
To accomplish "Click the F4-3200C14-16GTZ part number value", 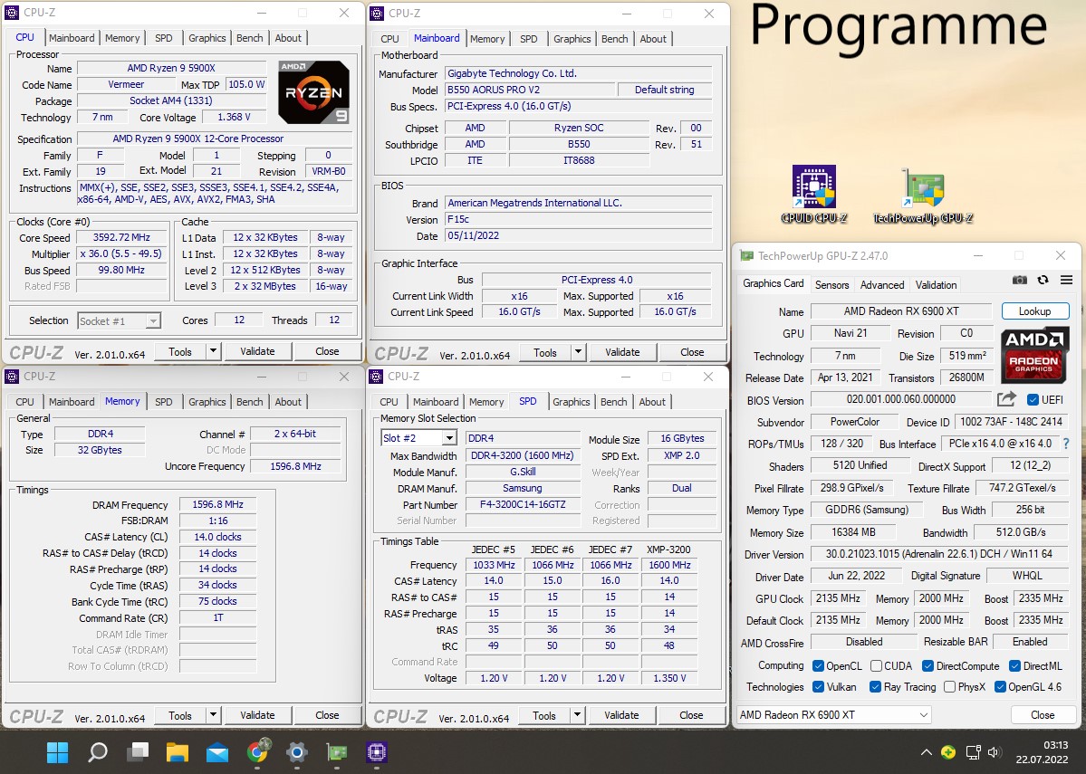I will [523, 505].
